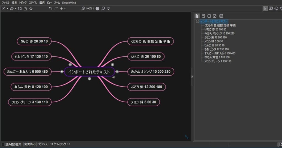Click the lightbulb brainstorm icon
Viewport: 282px width, 148px height.
109,9
